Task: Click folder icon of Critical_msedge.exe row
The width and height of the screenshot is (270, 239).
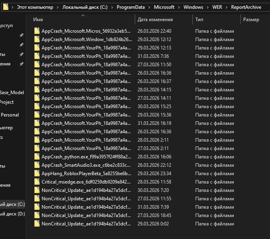Action: pyautogui.click(x=37, y=182)
